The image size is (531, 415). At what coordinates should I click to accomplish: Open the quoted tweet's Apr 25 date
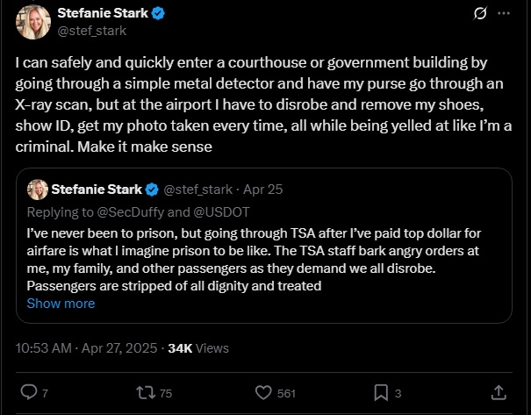262,190
